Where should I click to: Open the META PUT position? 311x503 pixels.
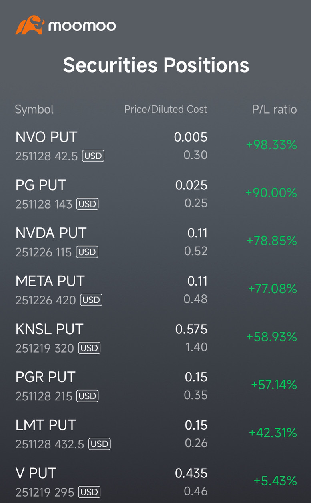tap(156, 289)
